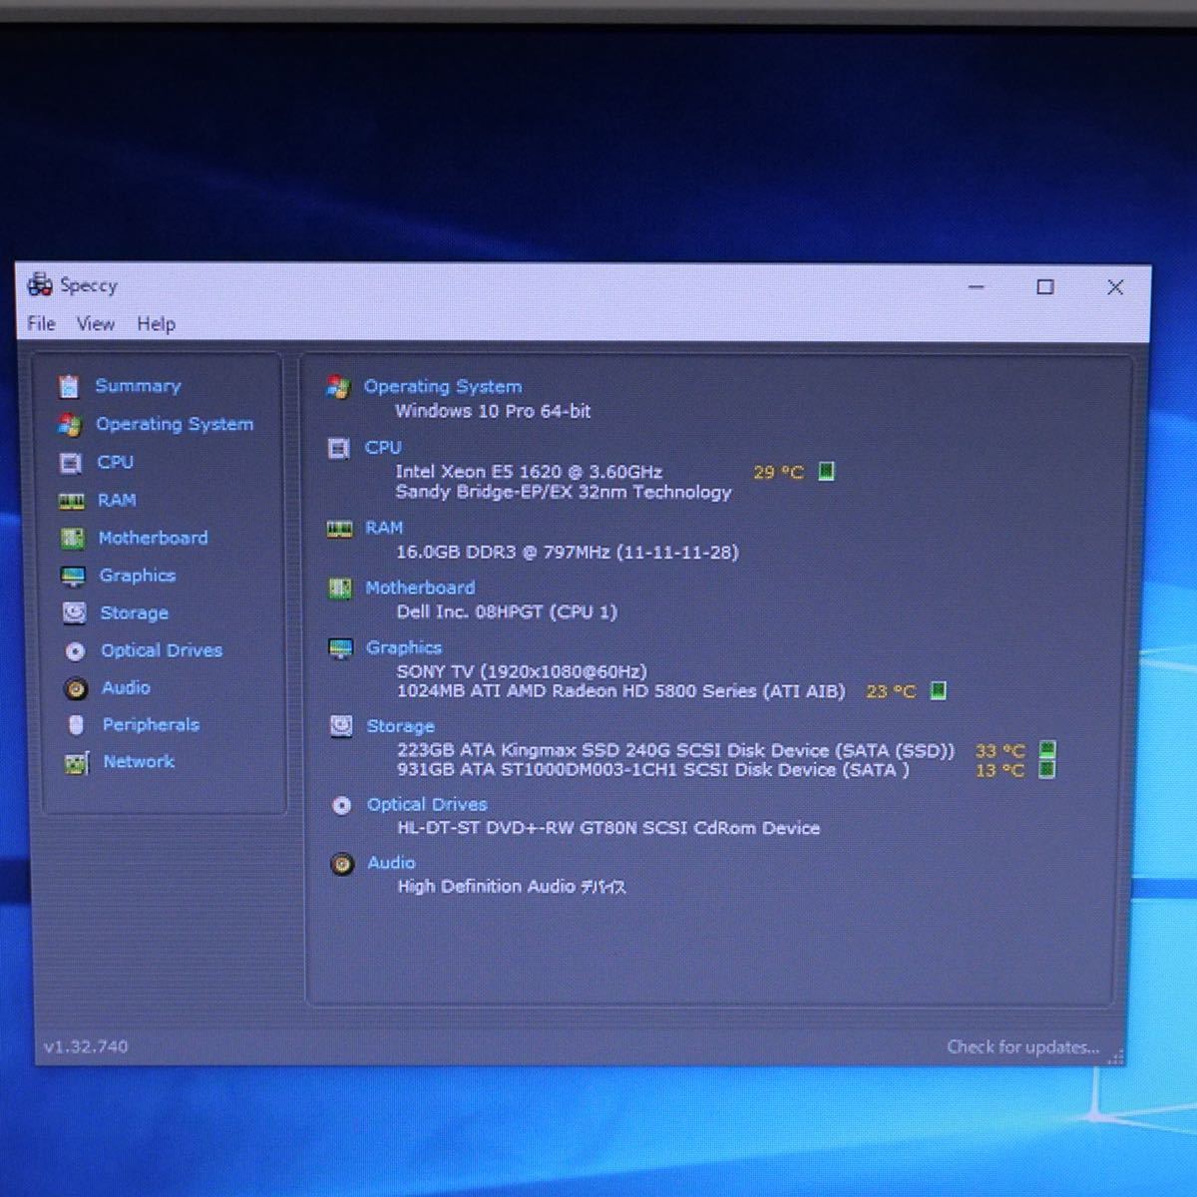Click the ATI AMD Radeon HD 5800 Series text

[620, 691]
